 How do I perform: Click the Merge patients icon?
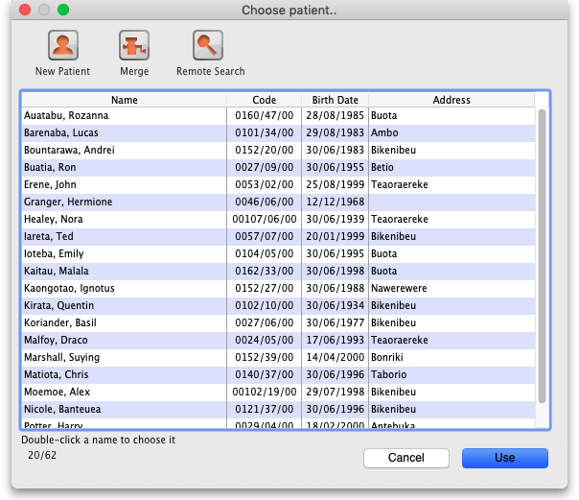[134, 45]
